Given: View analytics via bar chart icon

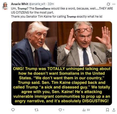Looking at the screenshot, I should [84, 110].
